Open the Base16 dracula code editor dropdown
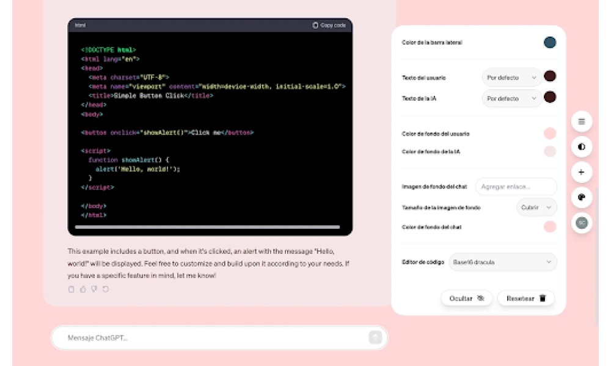611x366 pixels. (503, 262)
